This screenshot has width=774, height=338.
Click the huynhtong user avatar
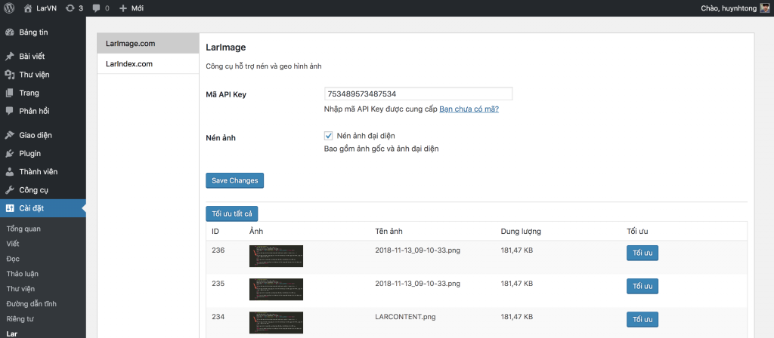pyautogui.click(x=764, y=8)
